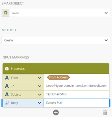Screen dimensions: 112x117
Task: Click the Body property label
Action: point(15,103)
